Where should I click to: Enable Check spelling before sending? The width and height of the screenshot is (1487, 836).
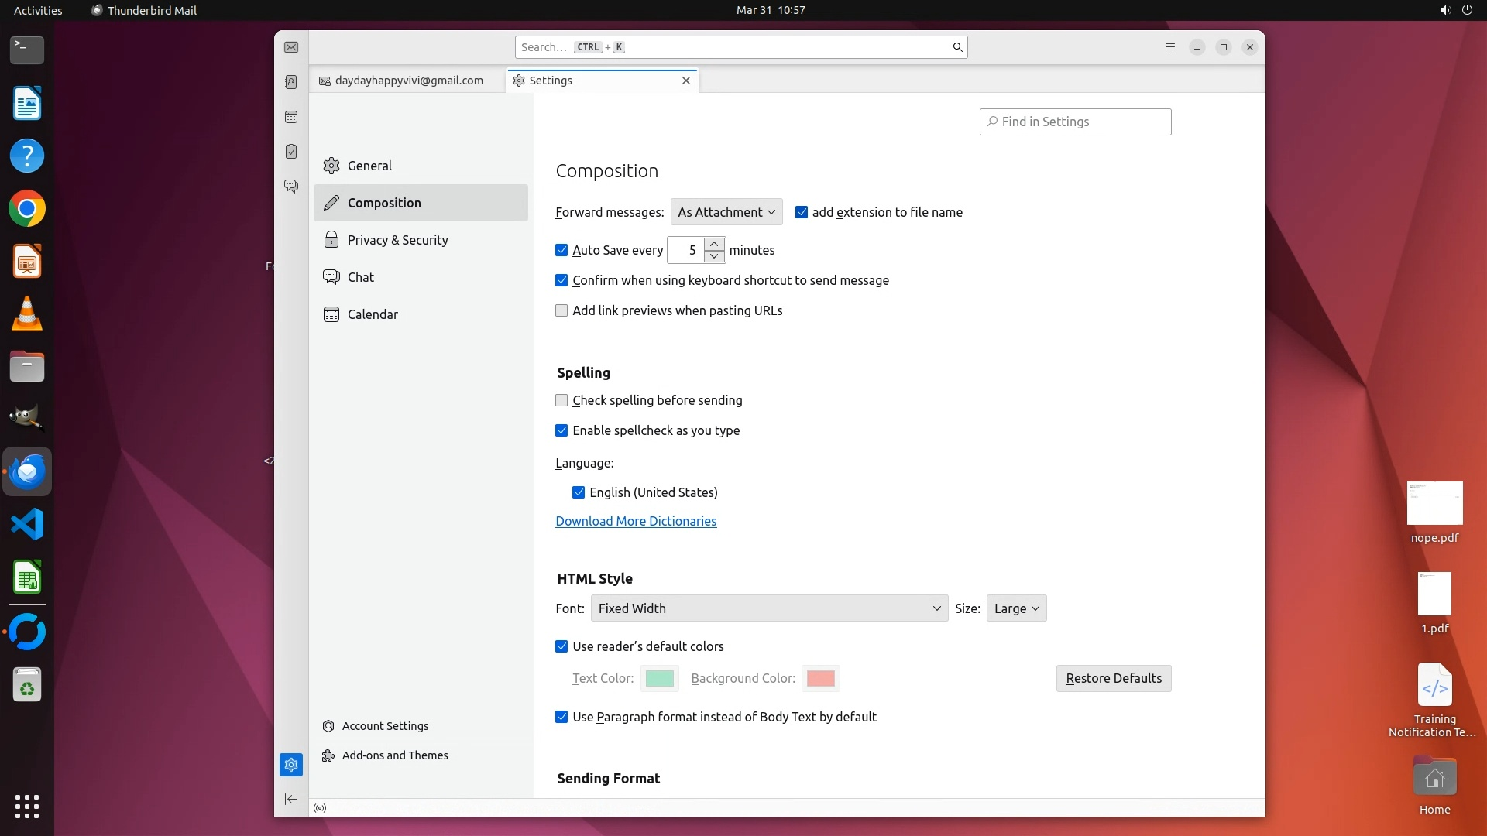click(561, 400)
